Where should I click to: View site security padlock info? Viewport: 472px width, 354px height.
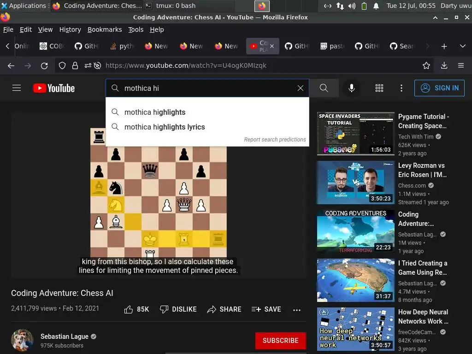click(75, 65)
